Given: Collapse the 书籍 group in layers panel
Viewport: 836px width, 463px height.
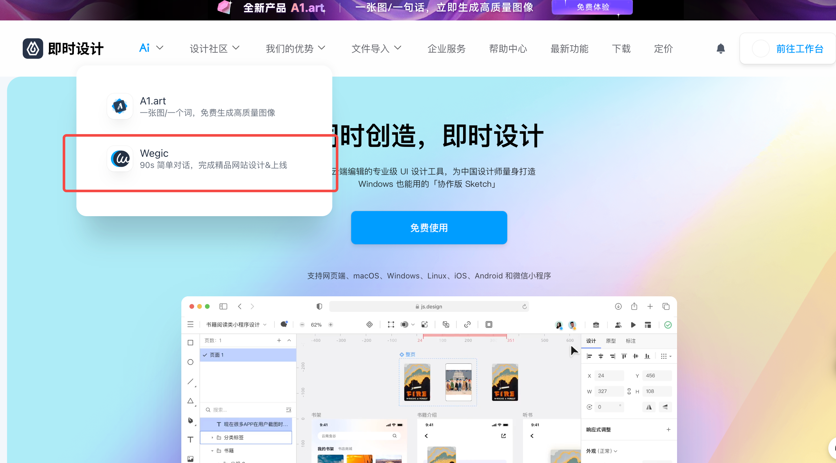Looking at the screenshot, I should click(x=213, y=450).
